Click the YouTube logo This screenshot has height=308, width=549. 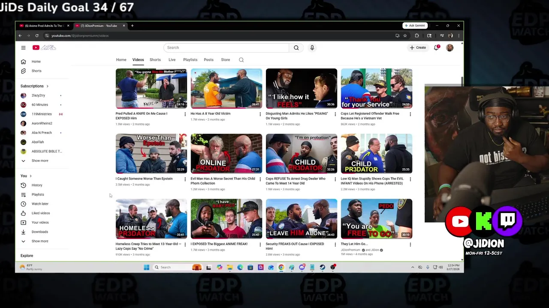[44, 47]
